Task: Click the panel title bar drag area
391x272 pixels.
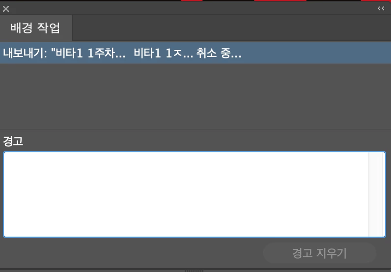Action: click(193, 9)
